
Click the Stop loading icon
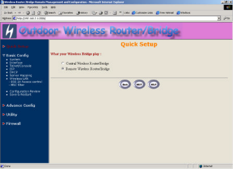click(28, 13)
